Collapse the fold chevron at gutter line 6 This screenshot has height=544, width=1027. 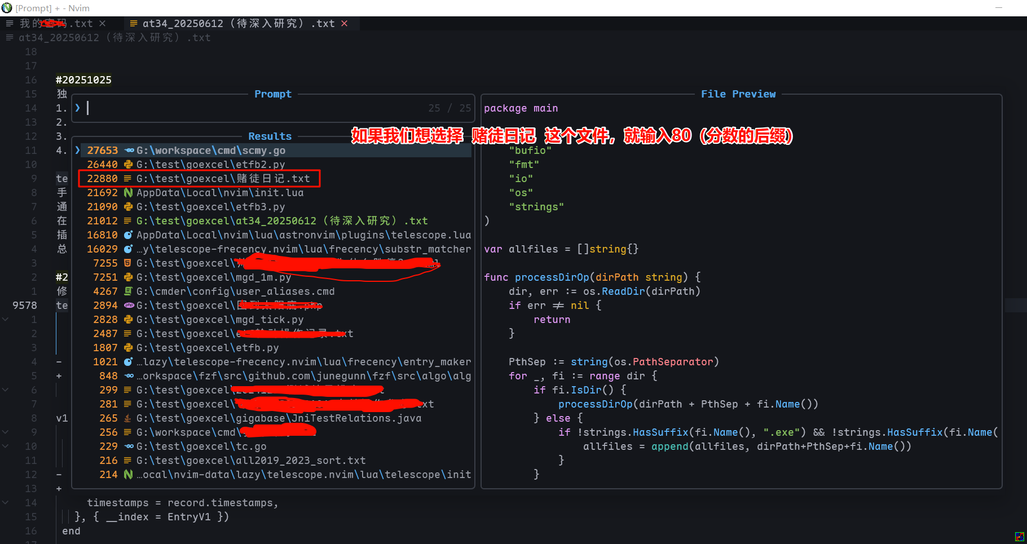point(5,390)
